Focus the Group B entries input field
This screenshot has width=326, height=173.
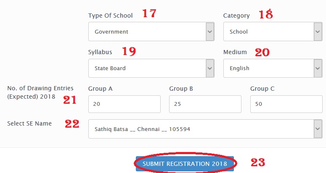[205, 104]
